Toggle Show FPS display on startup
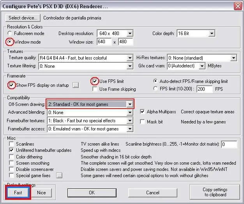 (11, 85)
